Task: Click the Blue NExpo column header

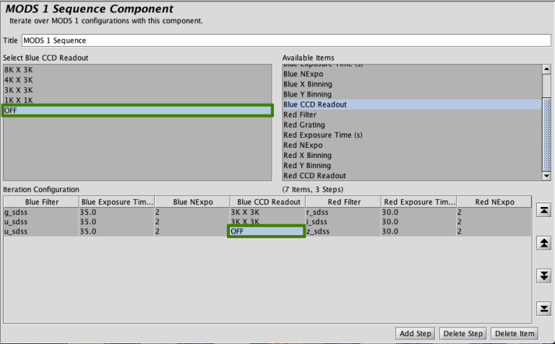Action: pyautogui.click(x=192, y=202)
